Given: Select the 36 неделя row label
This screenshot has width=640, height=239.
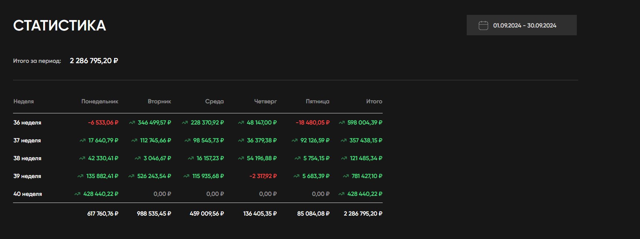Looking at the screenshot, I should pos(27,123).
